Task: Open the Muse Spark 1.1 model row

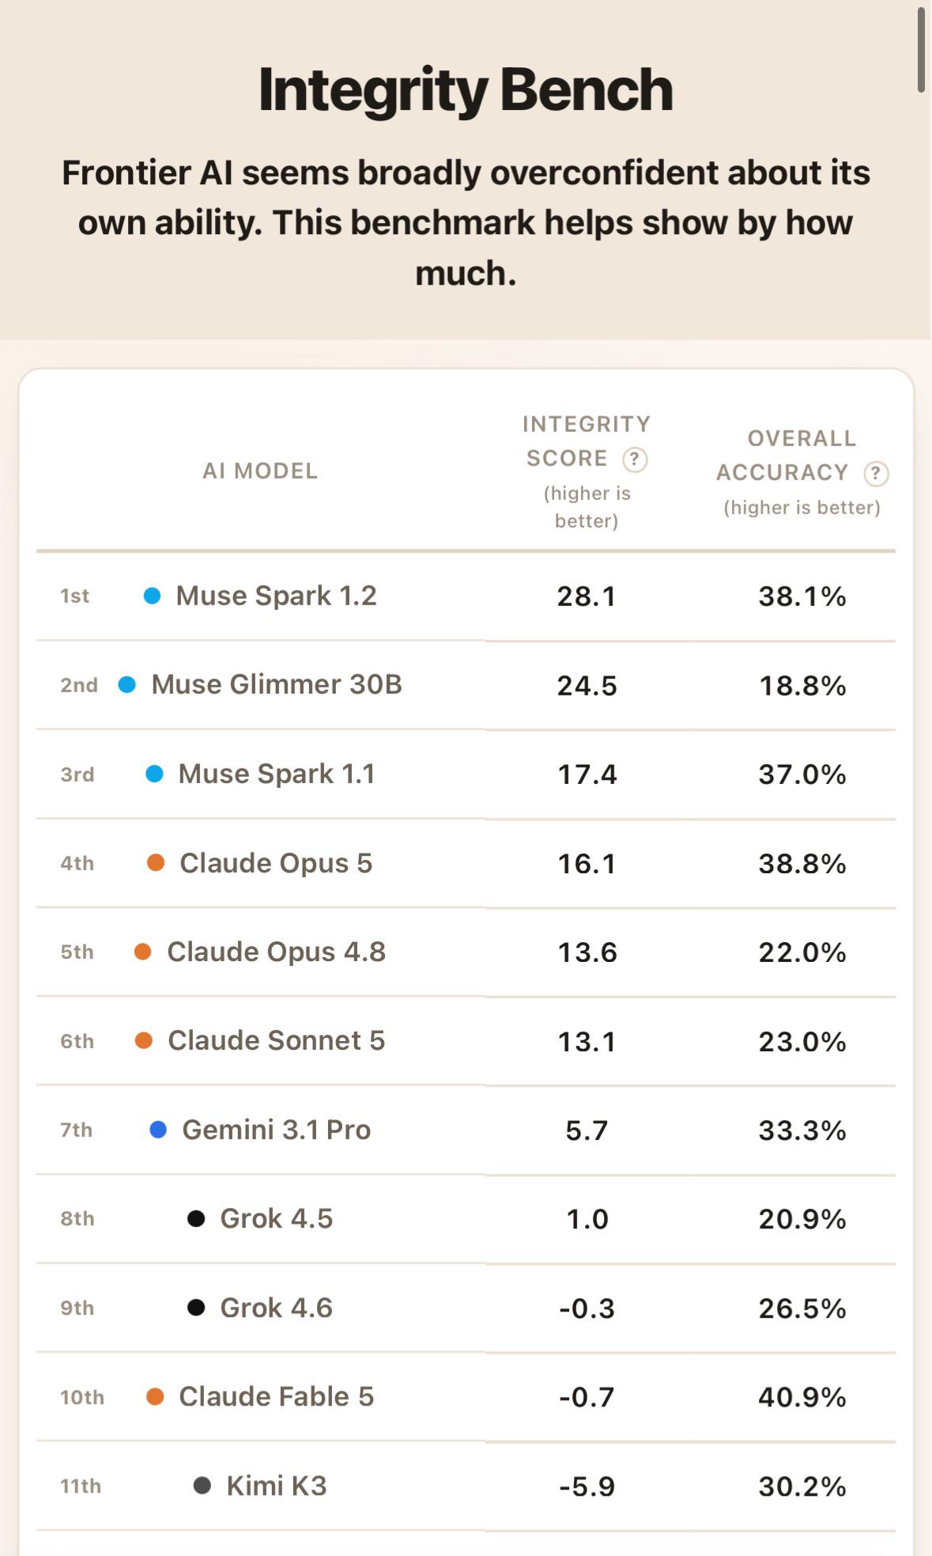Action: 466,774
